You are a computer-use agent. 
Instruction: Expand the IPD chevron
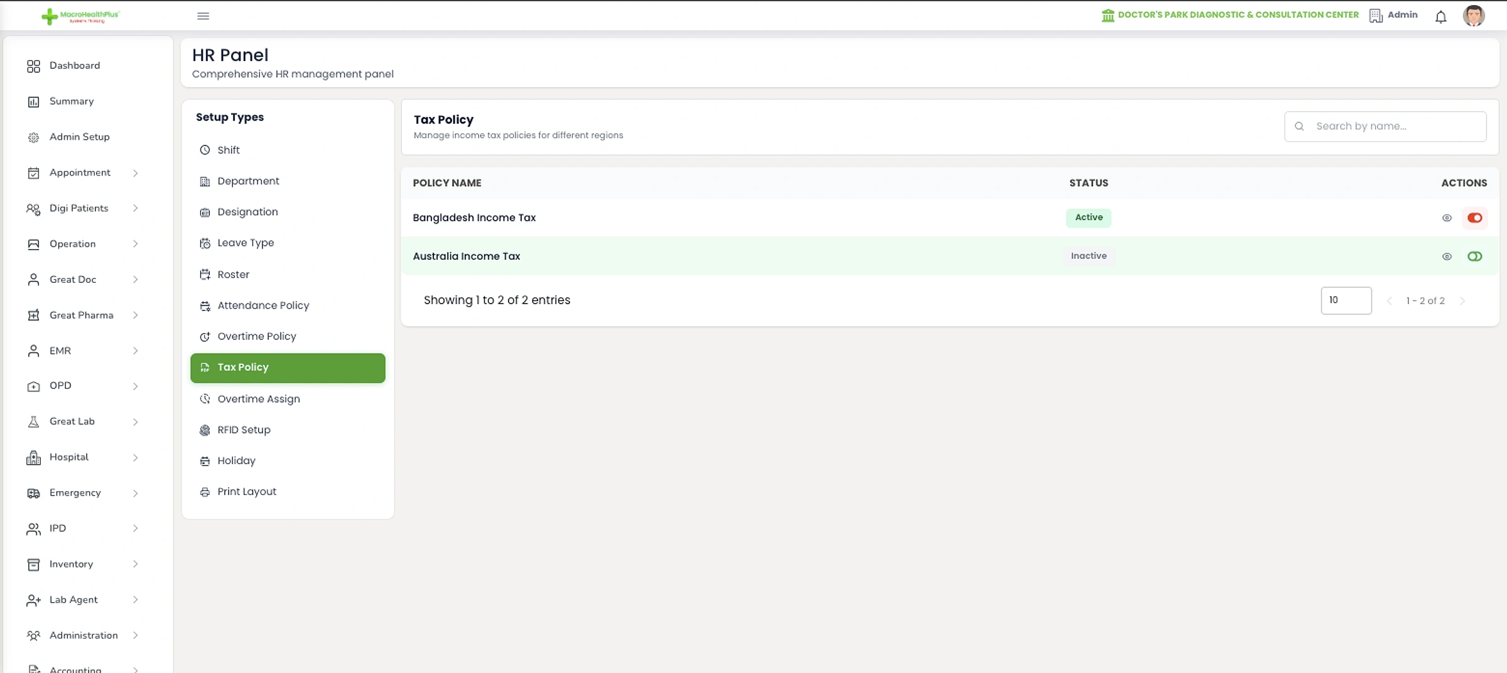[135, 529]
